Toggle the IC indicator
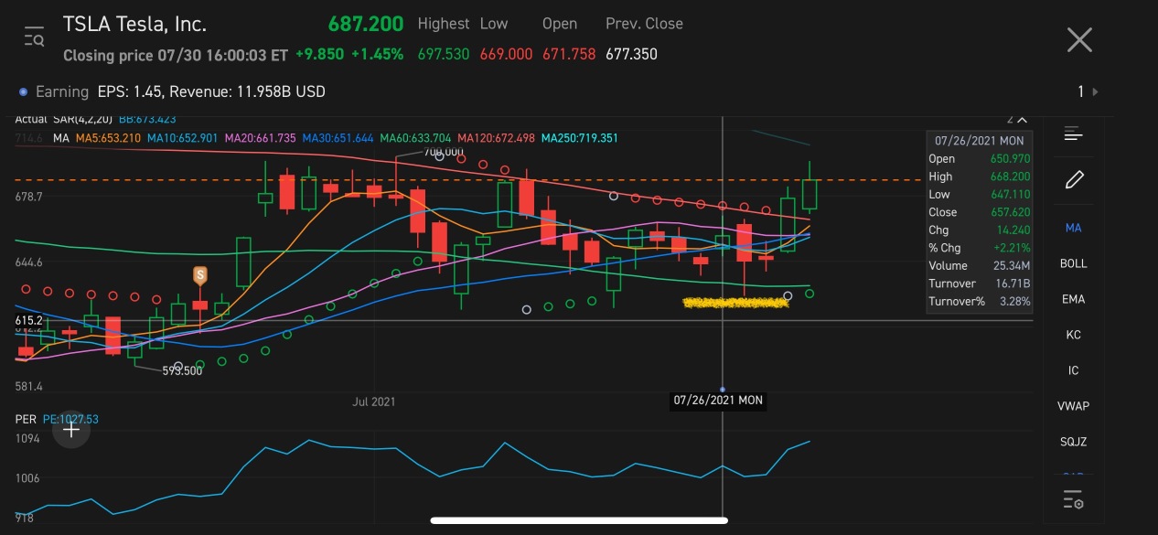The width and height of the screenshot is (1158, 535). [x=1074, y=370]
